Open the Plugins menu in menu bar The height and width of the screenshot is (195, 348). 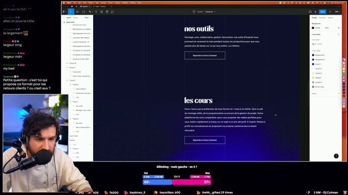coord(117,3)
